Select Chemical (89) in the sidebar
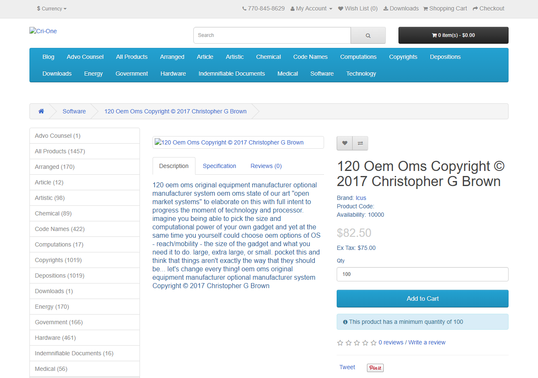 tap(84, 213)
